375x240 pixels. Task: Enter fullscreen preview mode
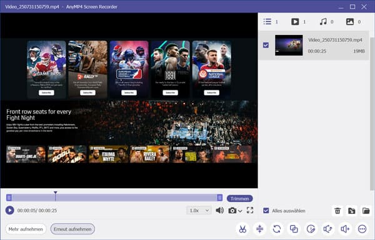(x=250, y=210)
